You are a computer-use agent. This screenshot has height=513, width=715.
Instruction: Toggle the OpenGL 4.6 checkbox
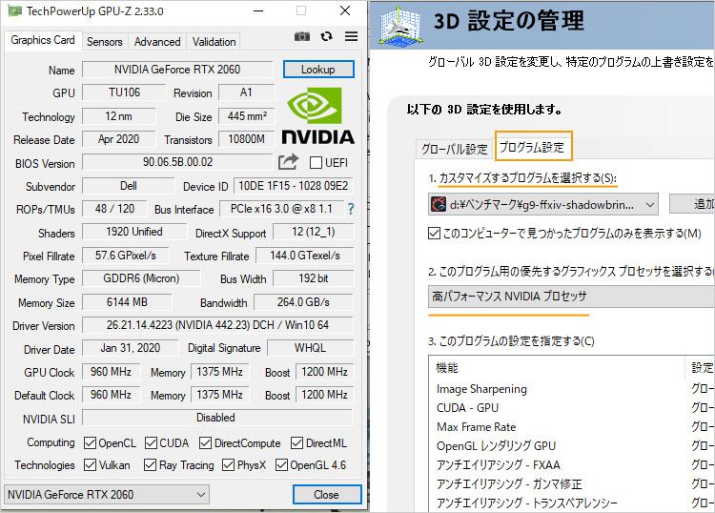click(x=281, y=464)
